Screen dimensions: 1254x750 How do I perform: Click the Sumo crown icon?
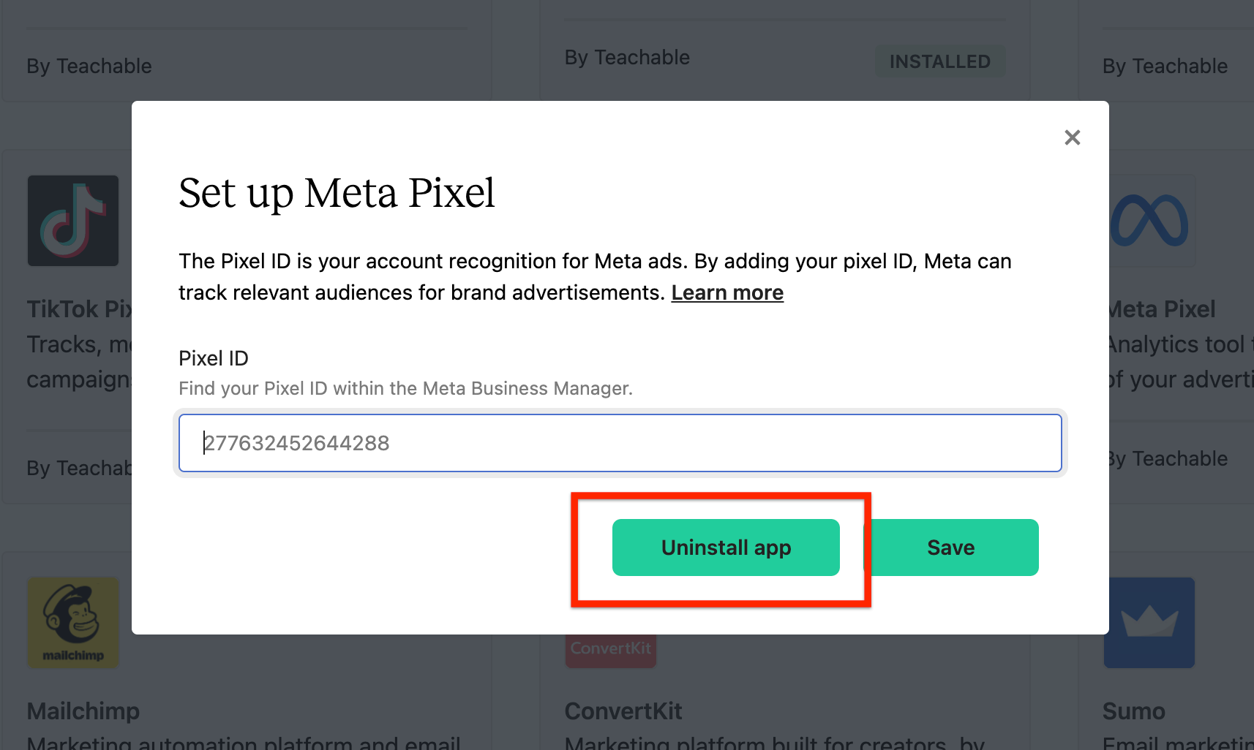[x=1149, y=622]
